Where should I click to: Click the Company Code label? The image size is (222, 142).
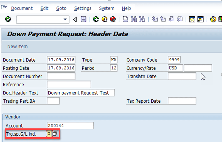[142, 60]
